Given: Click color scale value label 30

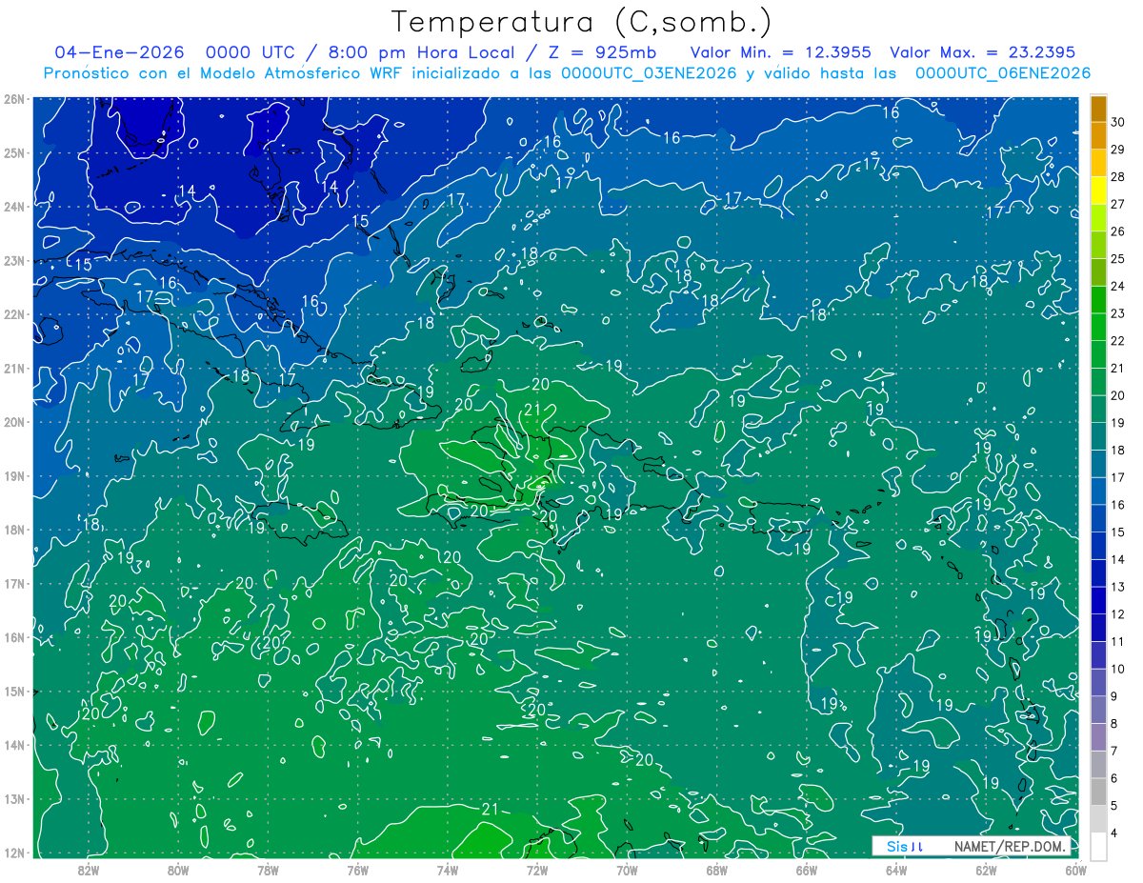Looking at the screenshot, I should (x=1118, y=122).
